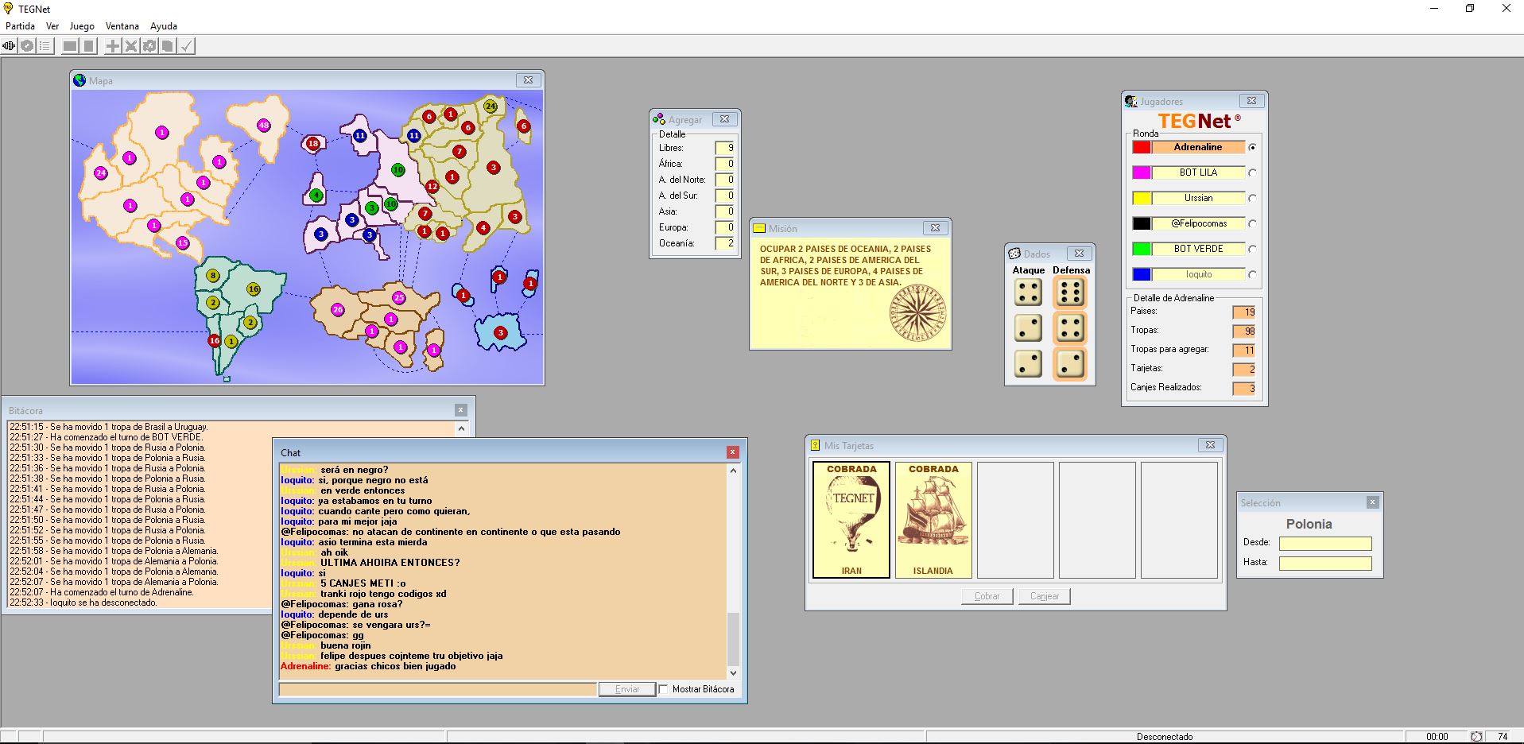Enable the Mostrar Bitácora checkbox
1524x744 pixels.
pyautogui.click(x=664, y=689)
